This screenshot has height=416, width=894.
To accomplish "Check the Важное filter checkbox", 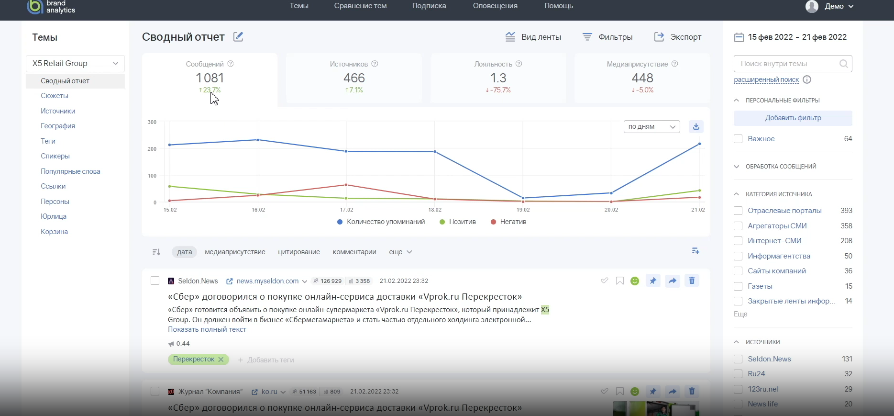I will tap(738, 139).
